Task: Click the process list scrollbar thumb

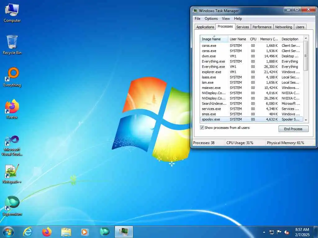Action: [x=306, y=56]
